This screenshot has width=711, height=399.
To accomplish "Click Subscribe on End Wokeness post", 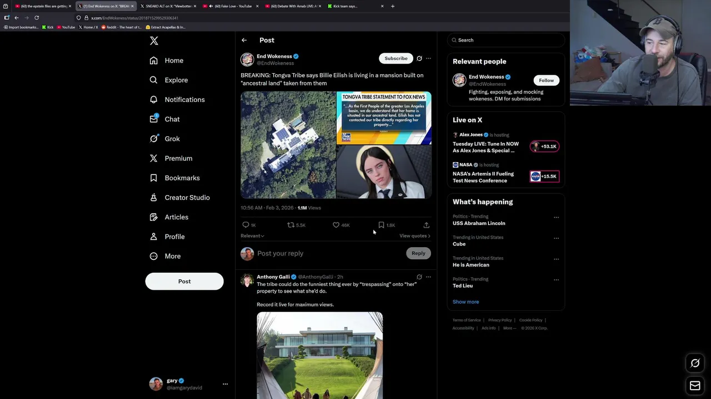I will [x=396, y=58].
